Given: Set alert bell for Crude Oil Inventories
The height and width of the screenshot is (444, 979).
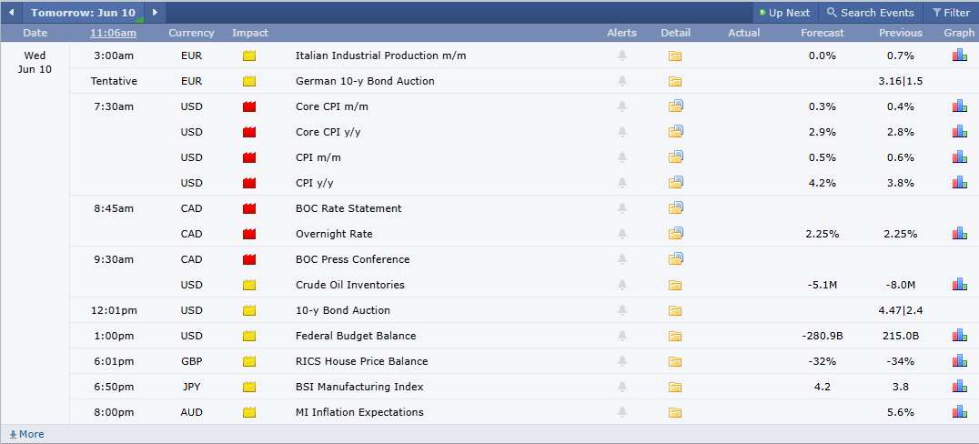Looking at the screenshot, I should coord(621,285).
